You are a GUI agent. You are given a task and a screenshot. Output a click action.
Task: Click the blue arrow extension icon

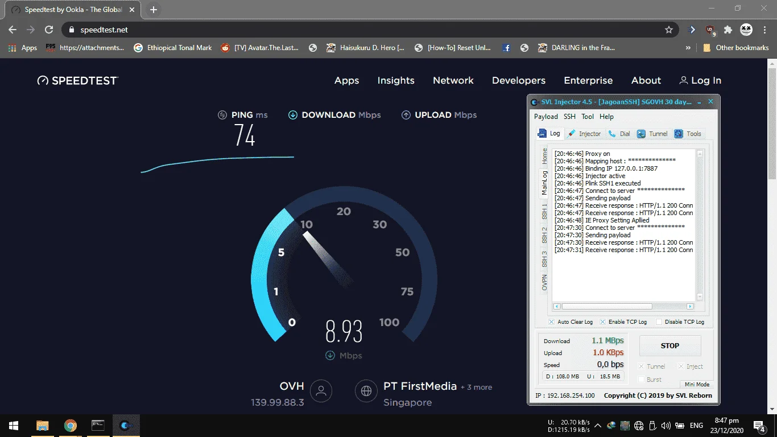point(692,30)
